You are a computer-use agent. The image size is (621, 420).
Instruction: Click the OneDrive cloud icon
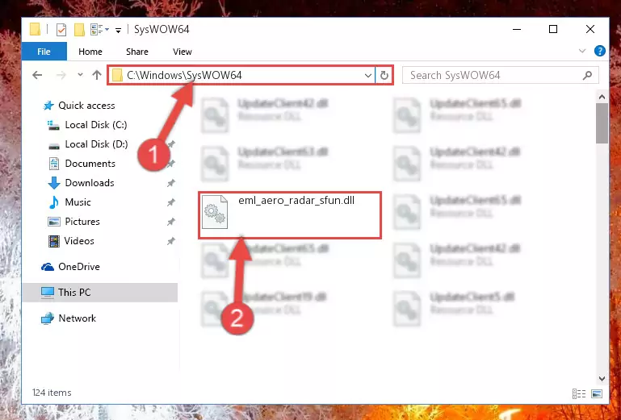tap(48, 267)
